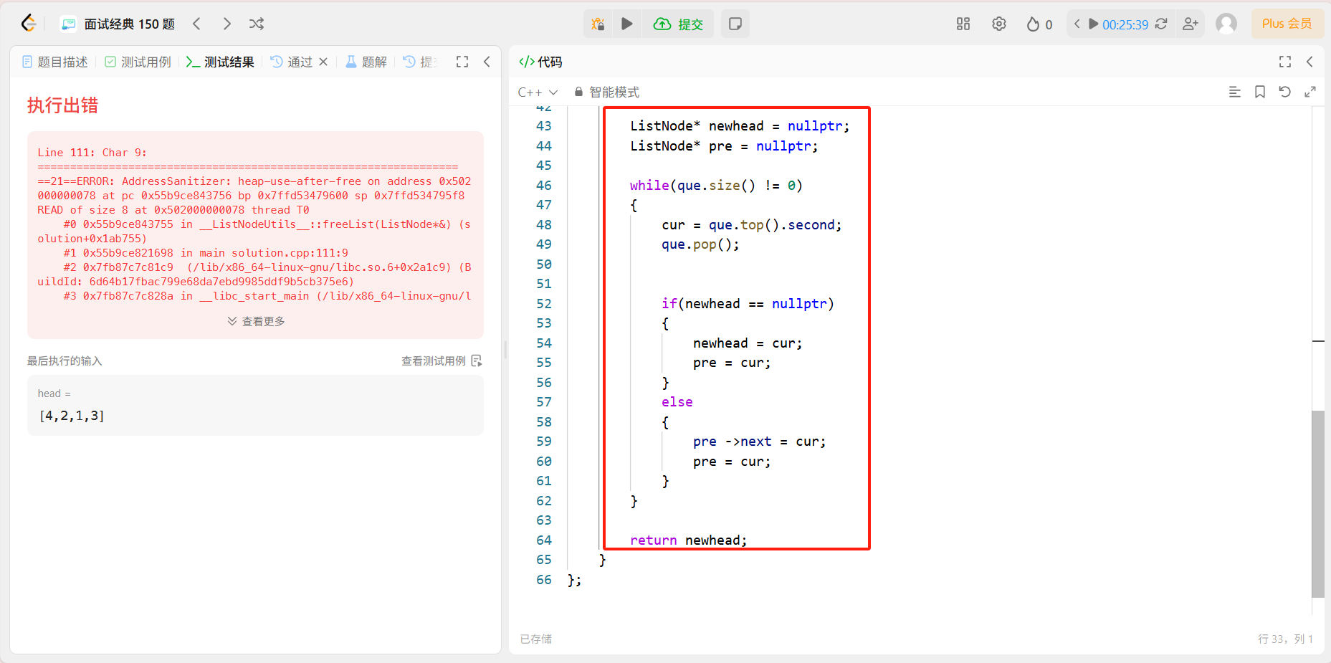Enter fullscreen editor with expand arrows
This screenshot has width=1331, height=663.
click(x=1310, y=92)
